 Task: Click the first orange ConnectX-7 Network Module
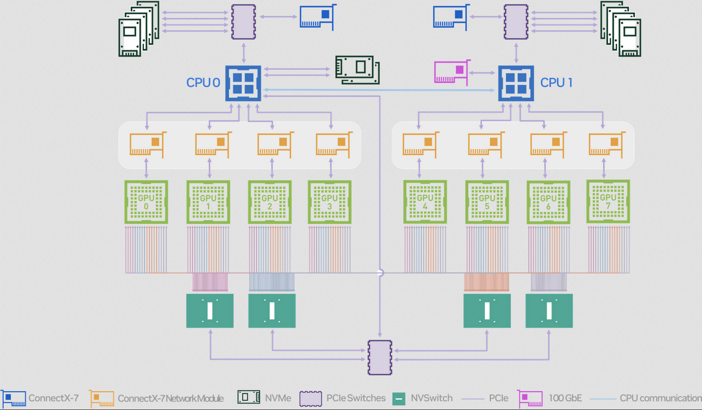(x=147, y=145)
